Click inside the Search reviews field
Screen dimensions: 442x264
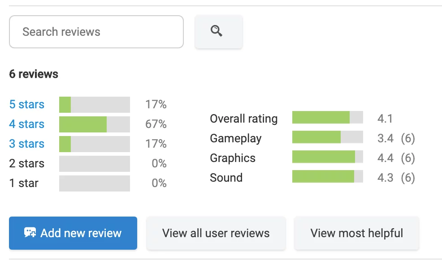tap(96, 32)
